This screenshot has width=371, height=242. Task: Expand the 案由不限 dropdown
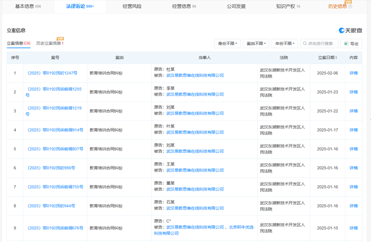[256, 43]
